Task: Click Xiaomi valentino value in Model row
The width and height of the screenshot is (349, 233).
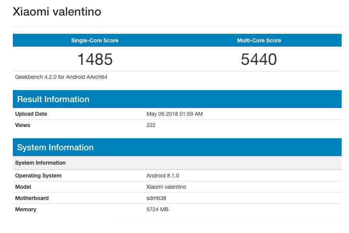Action: tap(166, 187)
